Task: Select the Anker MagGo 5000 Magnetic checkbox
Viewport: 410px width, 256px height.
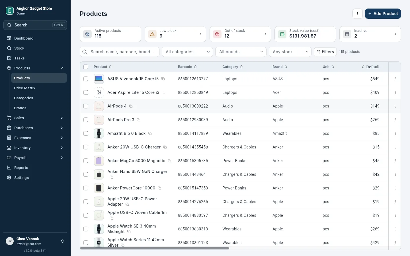Action: [86, 161]
